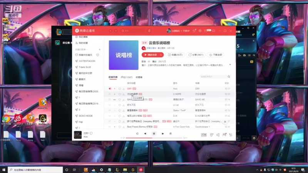Screen dimensions: 308x173
Task: Toggle heartbeat mode beside 我喜欢的音乐
Action: [98, 55]
